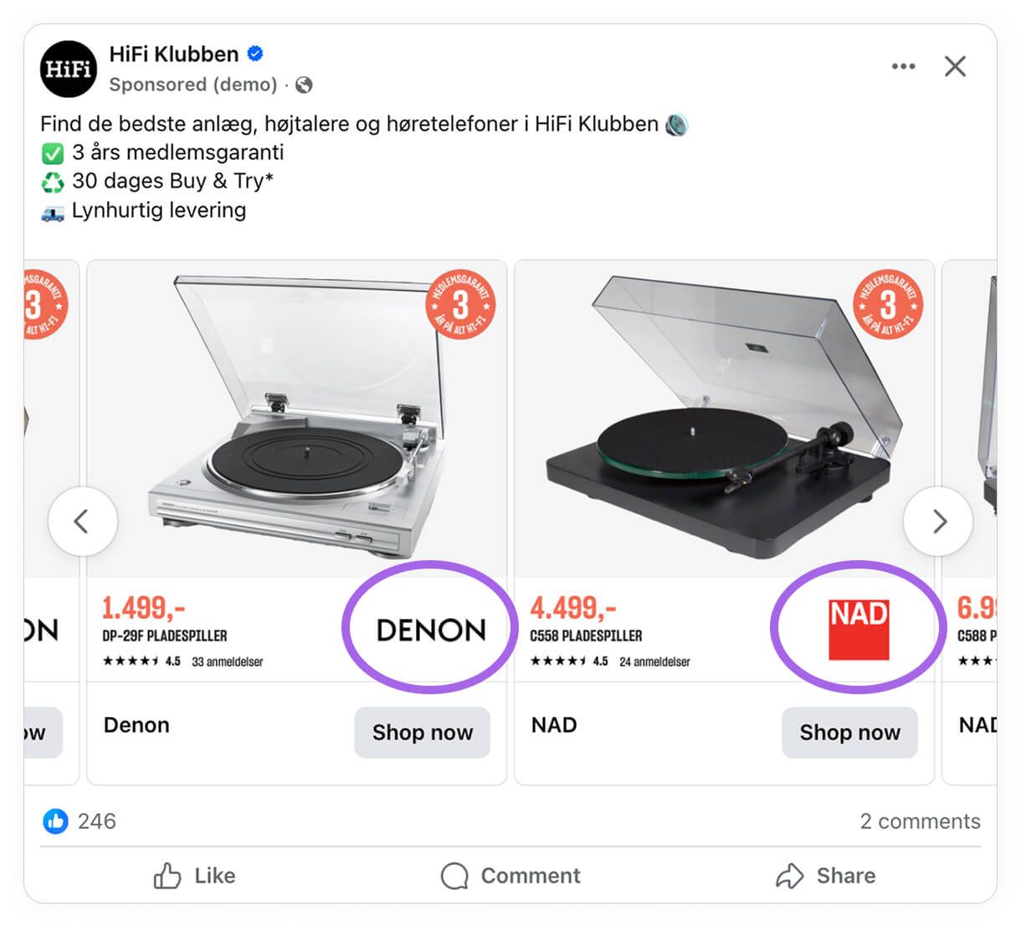Viewport: 1021px width, 927px height.
Task: Click the blue verified badge
Action: click(255, 54)
